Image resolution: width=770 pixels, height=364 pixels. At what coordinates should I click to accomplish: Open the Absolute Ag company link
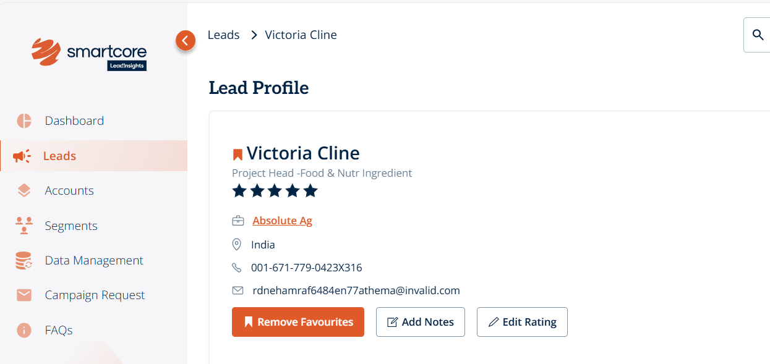point(282,221)
